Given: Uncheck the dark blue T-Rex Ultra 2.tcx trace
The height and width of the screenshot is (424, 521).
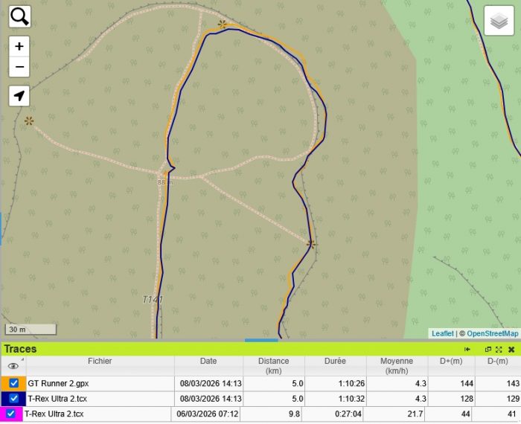Looking at the screenshot, I should pyautogui.click(x=14, y=399).
